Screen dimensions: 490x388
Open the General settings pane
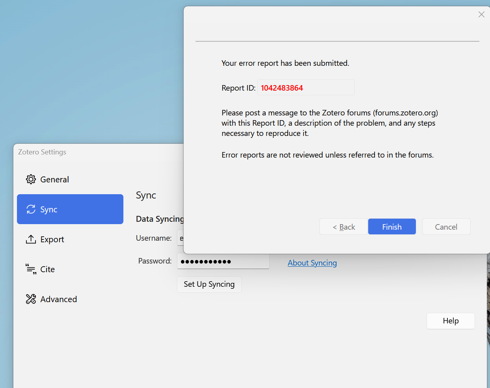click(x=70, y=180)
